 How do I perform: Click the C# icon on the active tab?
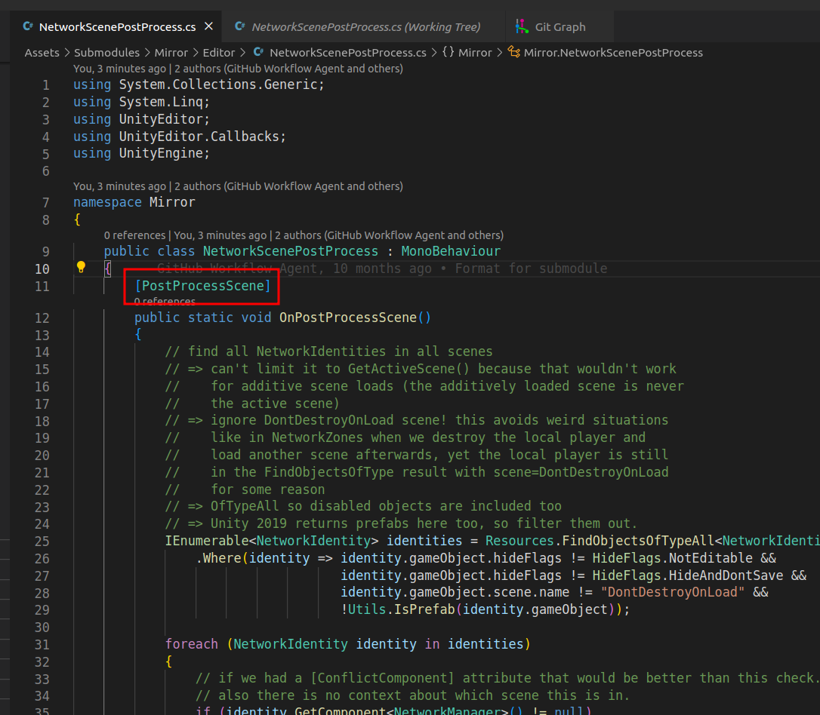point(28,26)
